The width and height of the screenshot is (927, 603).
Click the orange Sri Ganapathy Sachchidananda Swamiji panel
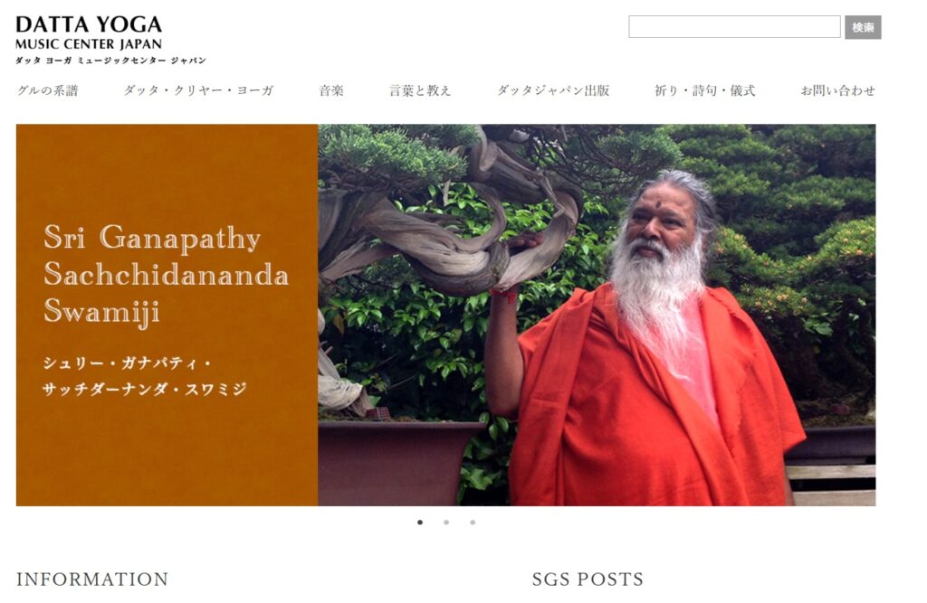[167, 315]
